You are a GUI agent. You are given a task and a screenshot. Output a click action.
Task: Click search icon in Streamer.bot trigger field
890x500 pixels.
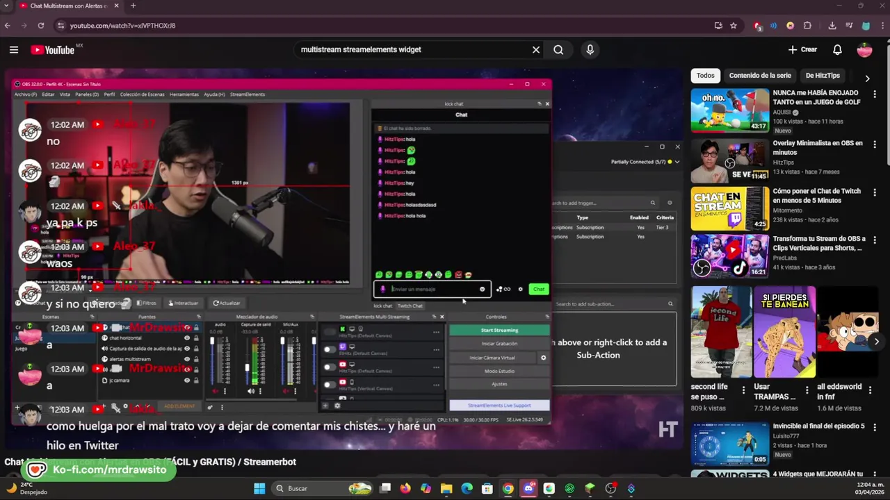coord(652,203)
